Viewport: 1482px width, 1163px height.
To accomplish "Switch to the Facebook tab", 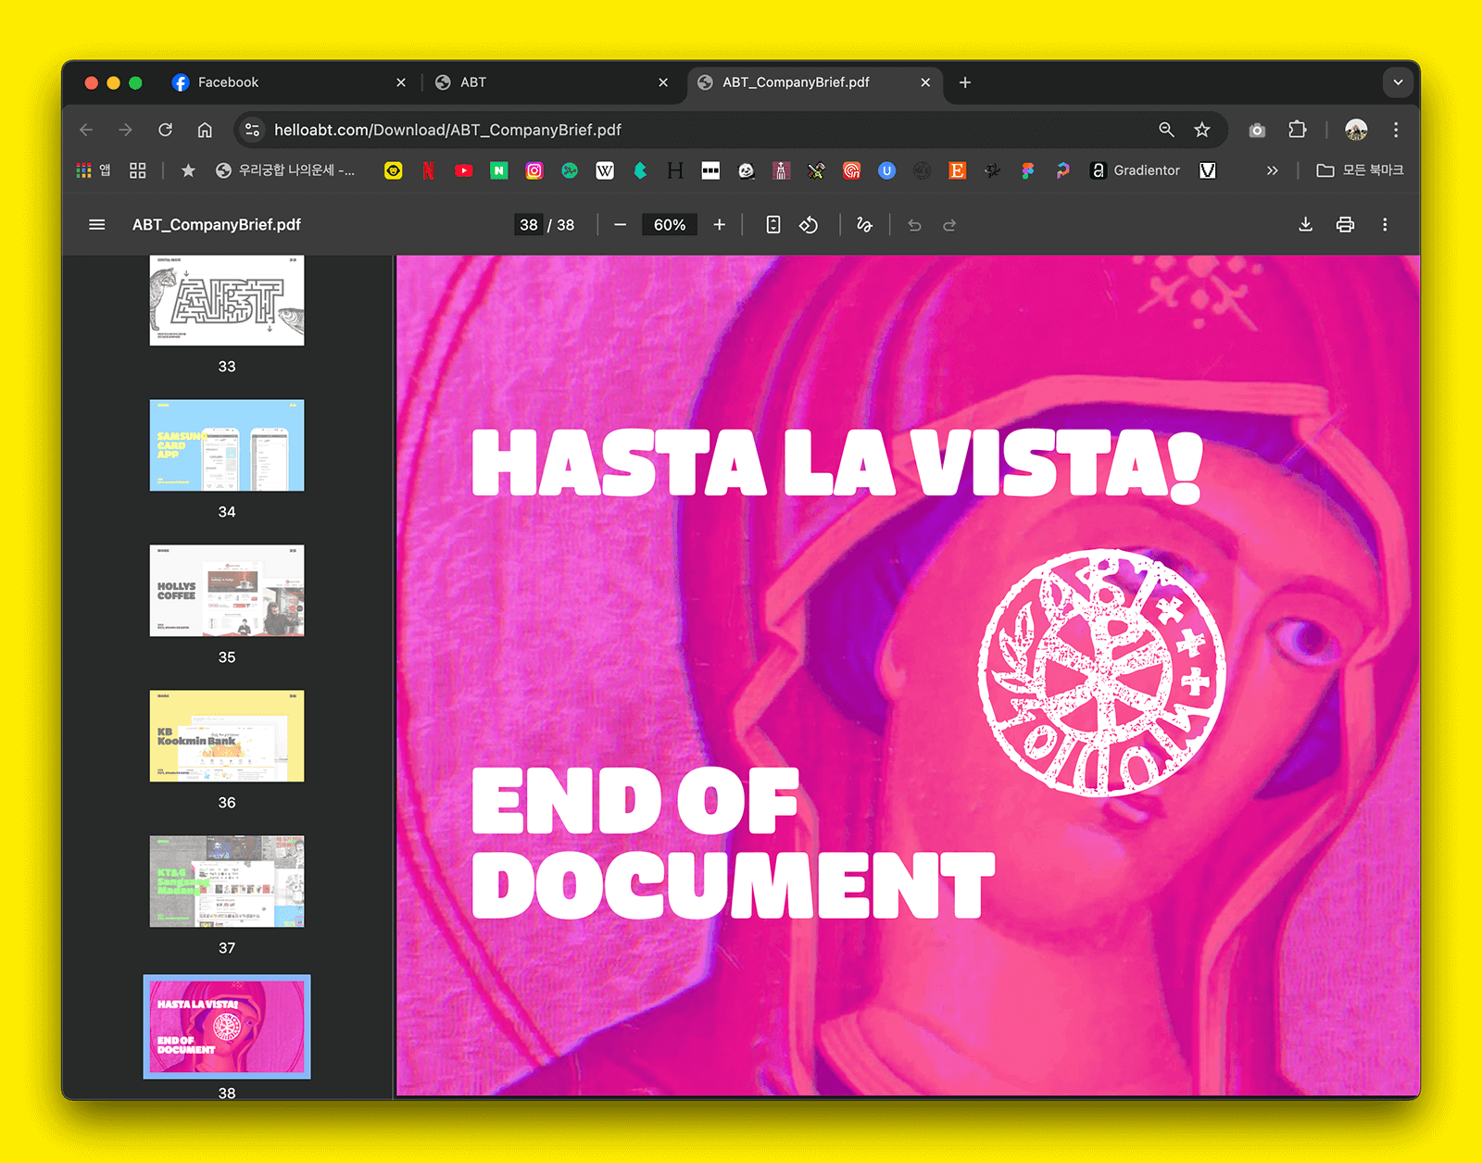I will (289, 82).
